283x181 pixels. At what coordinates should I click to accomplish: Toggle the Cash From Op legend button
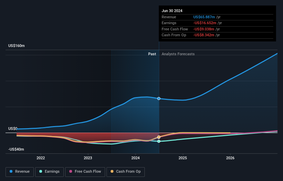click(x=125, y=172)
